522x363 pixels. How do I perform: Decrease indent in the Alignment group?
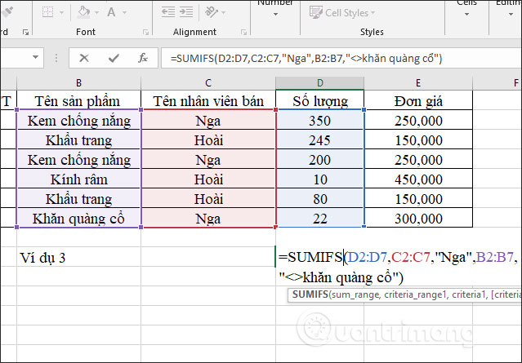coord(168,12)
